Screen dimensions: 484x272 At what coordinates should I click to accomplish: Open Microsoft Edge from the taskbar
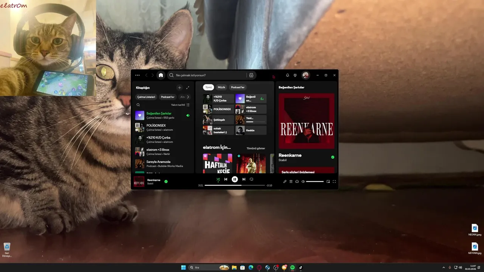click(x=251, y=267)
